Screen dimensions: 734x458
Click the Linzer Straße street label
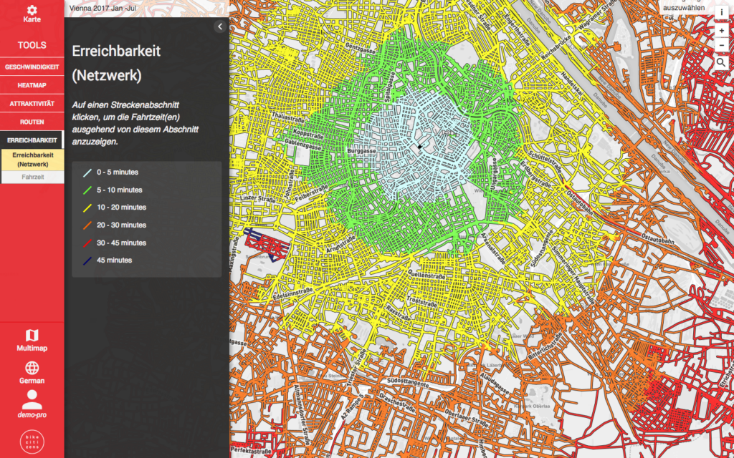click(x=257, y=199)
